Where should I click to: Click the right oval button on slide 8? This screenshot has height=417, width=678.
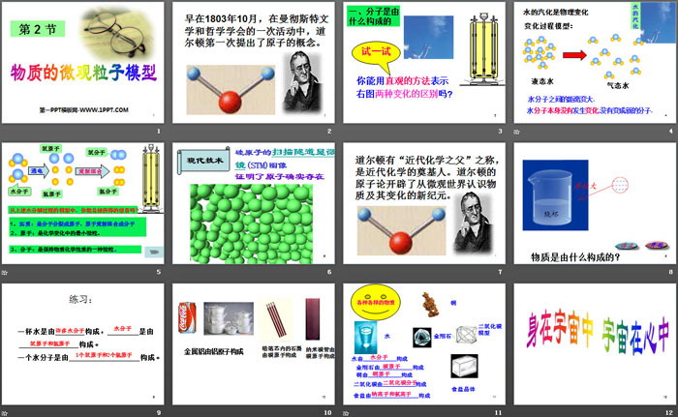point(657,245)
